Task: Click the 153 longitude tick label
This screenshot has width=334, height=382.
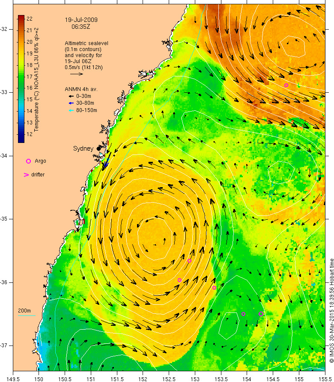Action: (195, 379)
